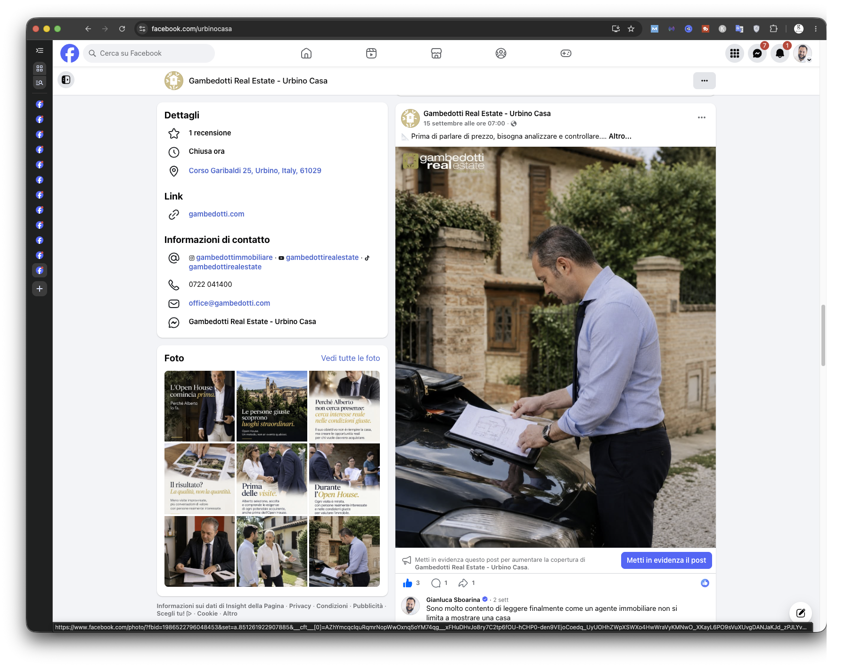Screen dimensions: 853x667
Task: Open Corso Garibaldi 25 address link
Action: (x=255, y=171)
